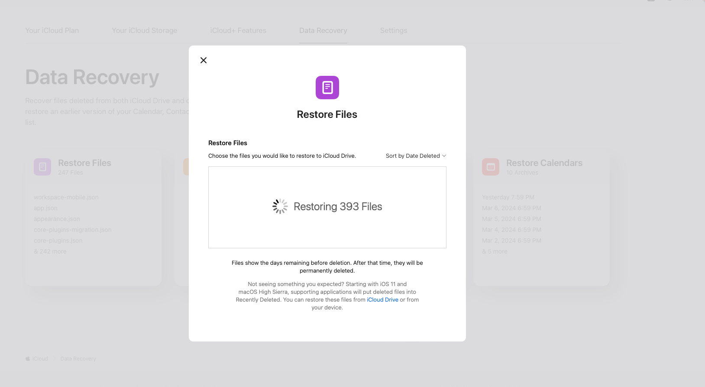
Task: Click the purple Restore Files dialog icon
Action: click(x=327, y=88)
